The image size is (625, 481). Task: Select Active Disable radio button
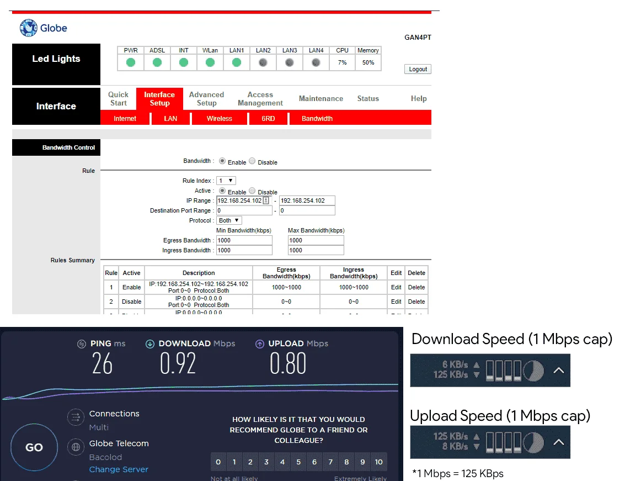pos(252,191)
